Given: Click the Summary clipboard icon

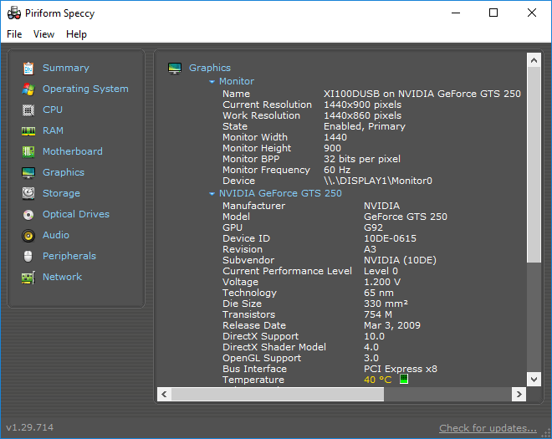Looking at the screenshot, I should (x=28, y=69).
